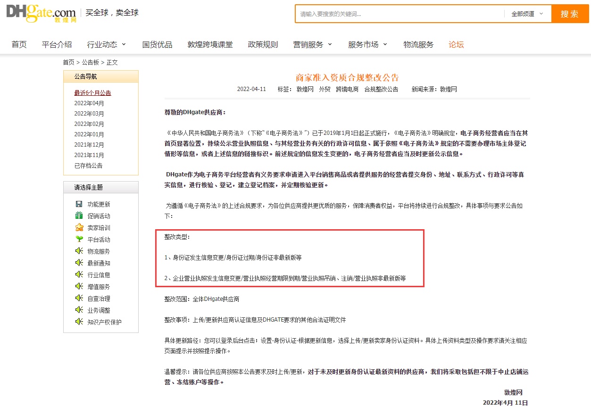Click the 合规整改公告 tag

[381, 89]
